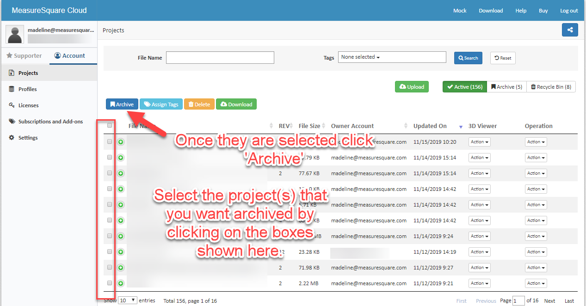Image resolution: width=586 pixels, height=306 pixels.
Task: Sort by the Updated On column arrow
Action: point(461,127)
